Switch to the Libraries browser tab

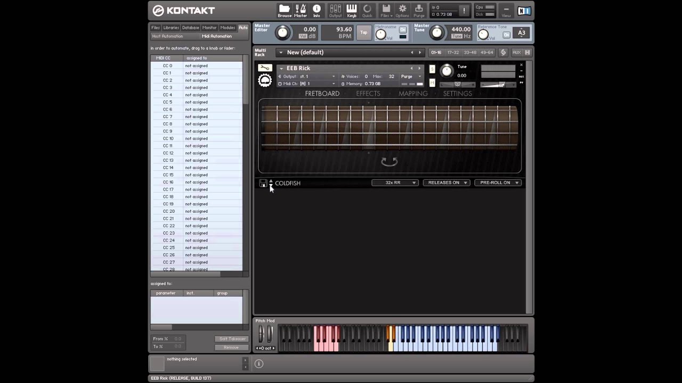pos(171,28)
